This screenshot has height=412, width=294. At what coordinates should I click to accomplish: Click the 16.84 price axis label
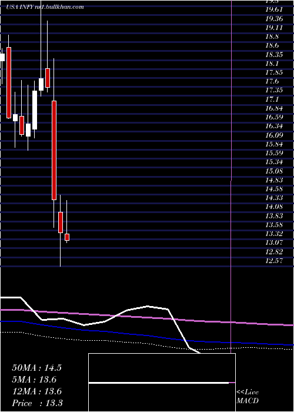(x=274, y=108)
